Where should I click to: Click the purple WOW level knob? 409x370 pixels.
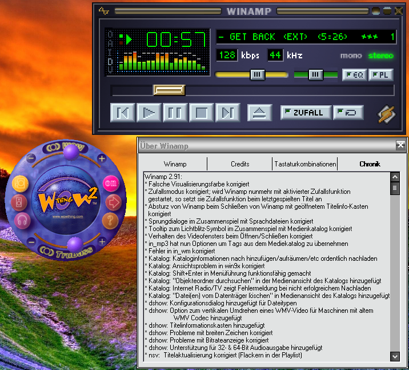click(x=71, y=152)
